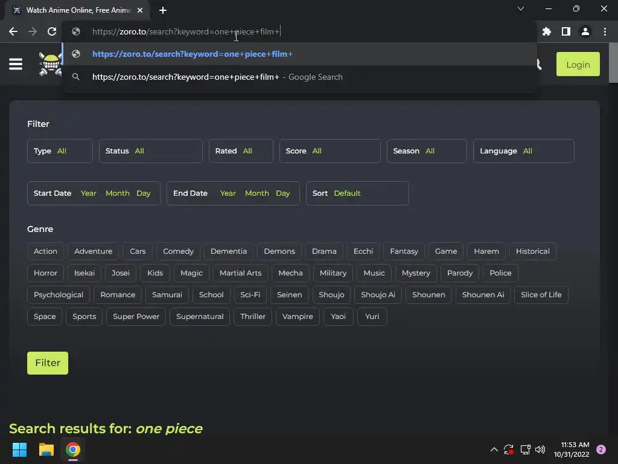Open File Explorer from the taskbar
The image size is (618, 464).
click(x=46, y=449)
